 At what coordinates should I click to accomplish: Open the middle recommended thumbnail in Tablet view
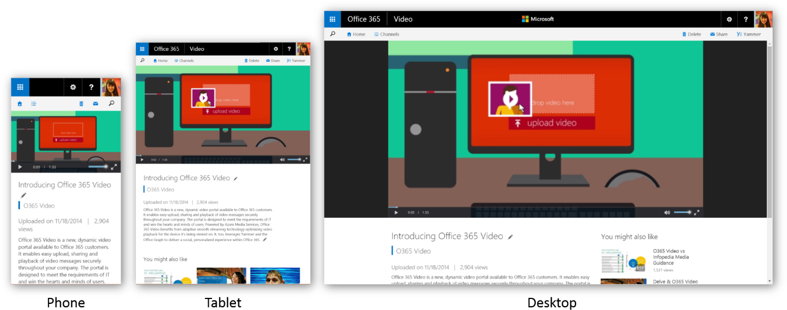[x=221, y=276]
